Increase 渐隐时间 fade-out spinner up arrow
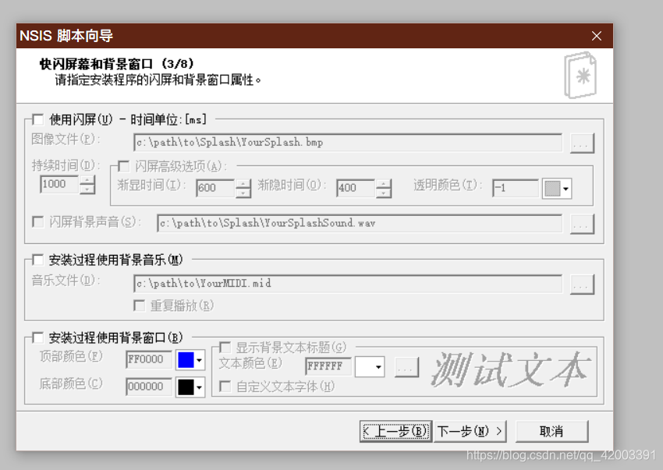 (384, 183)
